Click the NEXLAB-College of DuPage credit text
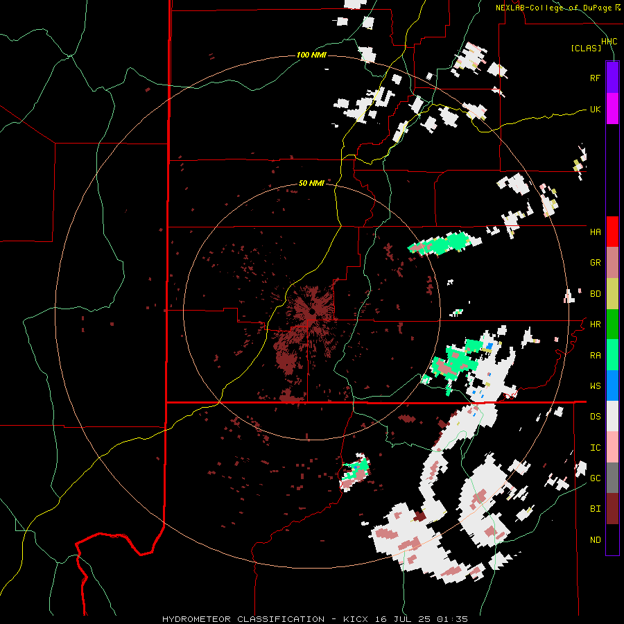Viewport: 624px width, 624px height. 557,8
